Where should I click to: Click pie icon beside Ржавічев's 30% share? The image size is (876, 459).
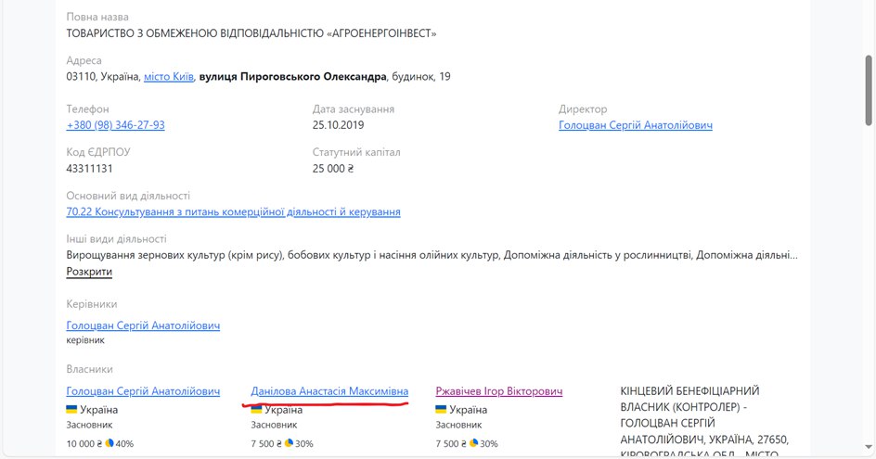473,443
